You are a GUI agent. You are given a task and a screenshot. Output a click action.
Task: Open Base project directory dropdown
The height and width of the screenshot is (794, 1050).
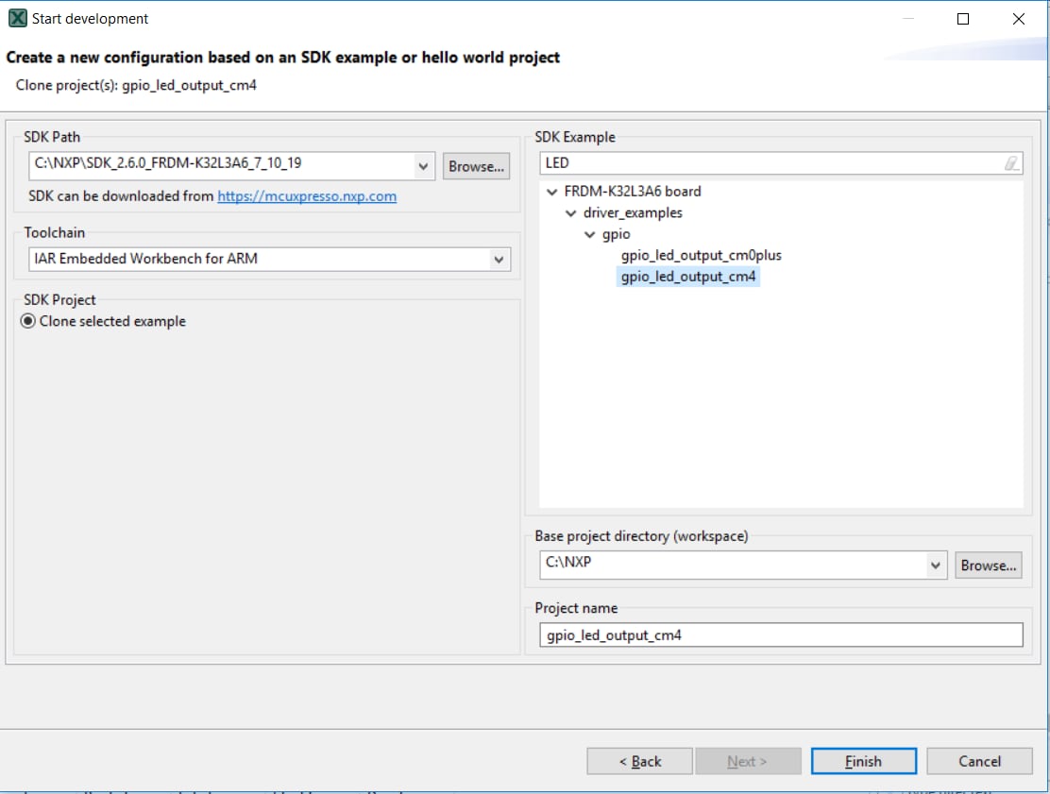935,566
